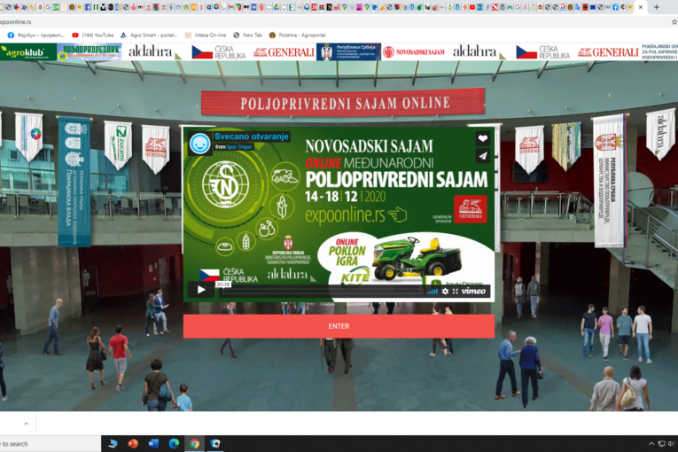Viewport: 678px width, 452px height.
Task: Click the second aldahra logo in banner strip
Action: 479,52
